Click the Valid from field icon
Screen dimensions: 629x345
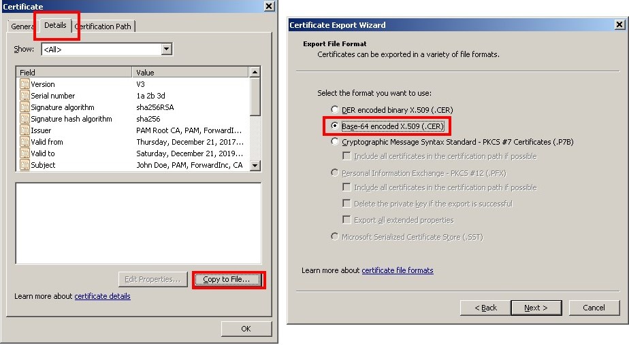(x=25, y=142)
